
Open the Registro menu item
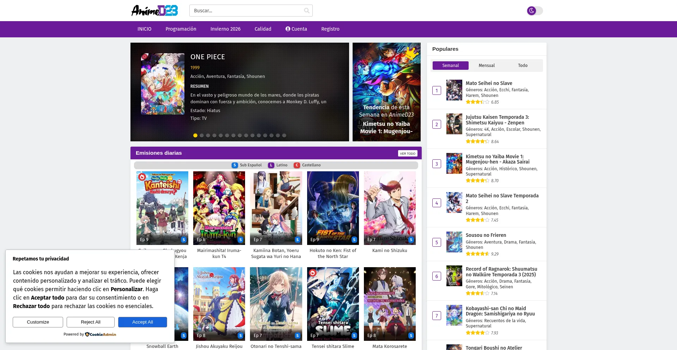click(330, 29)
